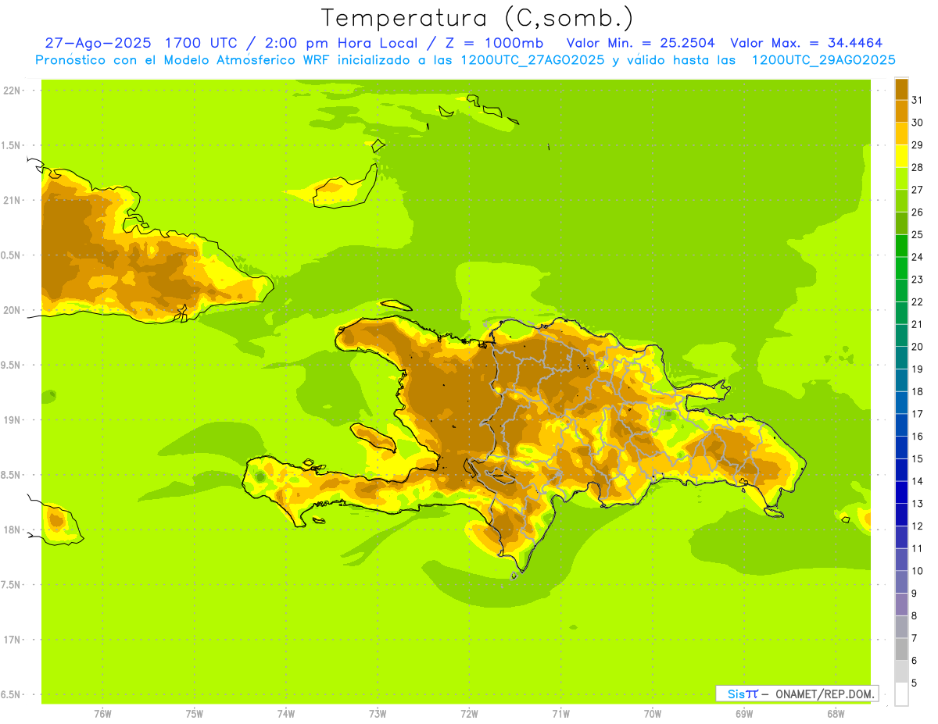The image size is (938, 724).
Task: Select the legend swatch between the 28 and 29 labels
Action: click(901, 155)
